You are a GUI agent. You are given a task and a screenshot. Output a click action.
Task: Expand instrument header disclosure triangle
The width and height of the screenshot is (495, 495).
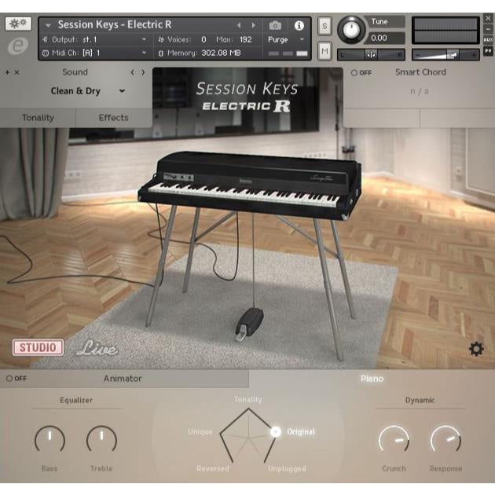(x=48, y=25)
